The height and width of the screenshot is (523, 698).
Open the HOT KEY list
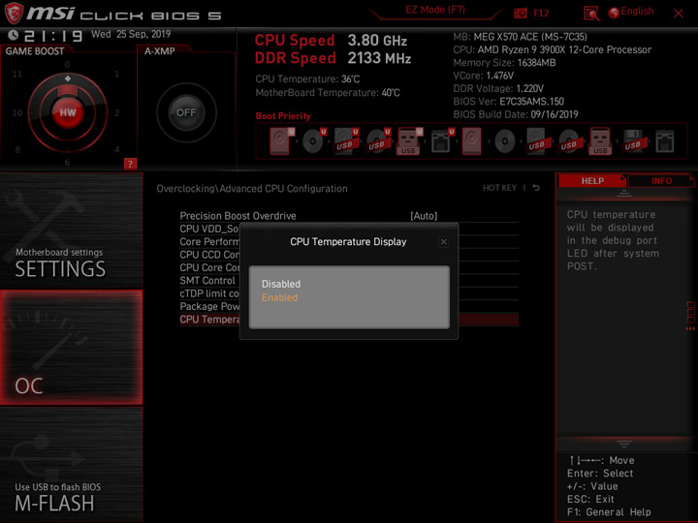coord(499,188)
